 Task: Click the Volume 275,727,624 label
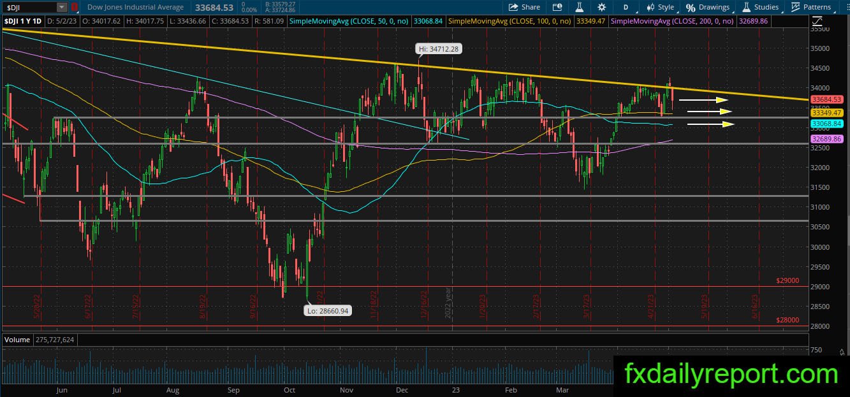tap(39, 340)
